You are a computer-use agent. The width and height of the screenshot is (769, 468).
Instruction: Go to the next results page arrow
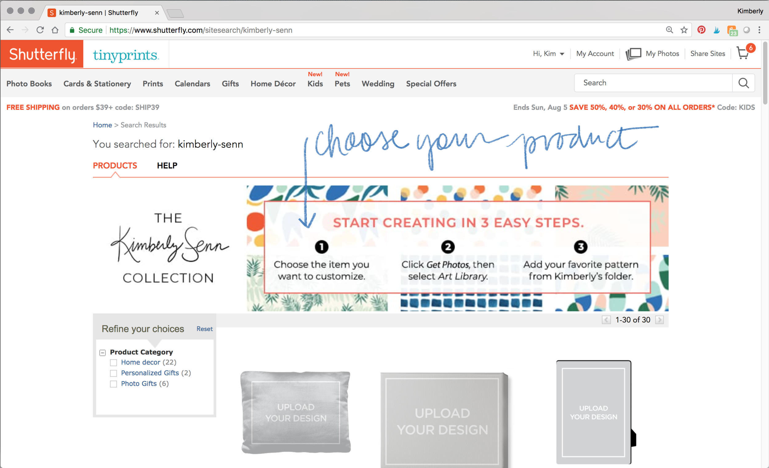coord(659,320)
